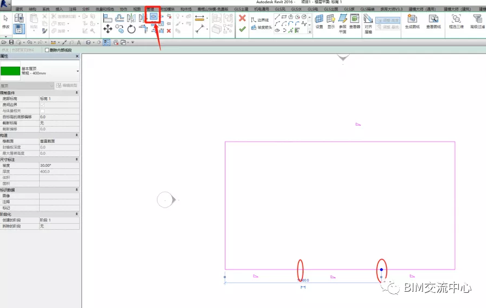486x308 pixels.
Task: Click the Align tool icon
Action: coord(107,18)
